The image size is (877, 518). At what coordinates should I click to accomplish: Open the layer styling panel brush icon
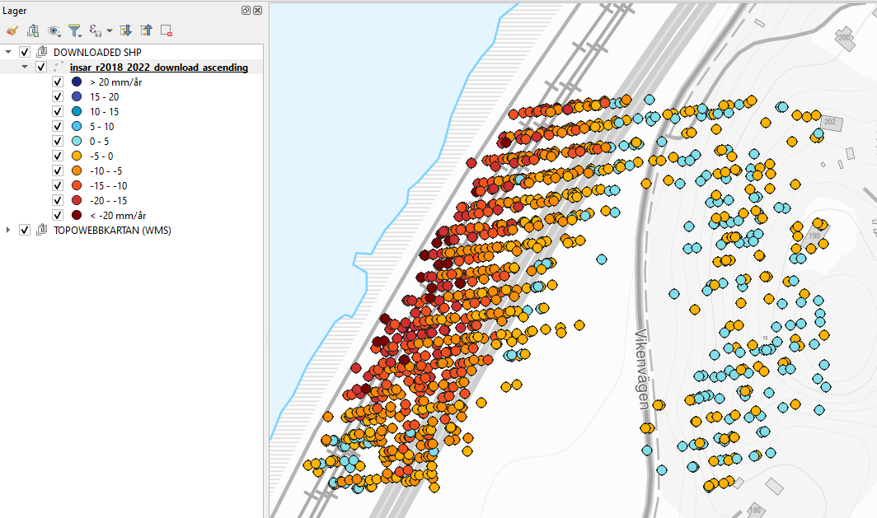pos(12,30)
